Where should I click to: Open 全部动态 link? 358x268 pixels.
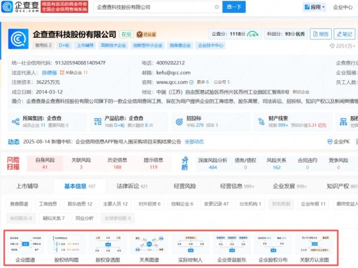pos(194,142)
